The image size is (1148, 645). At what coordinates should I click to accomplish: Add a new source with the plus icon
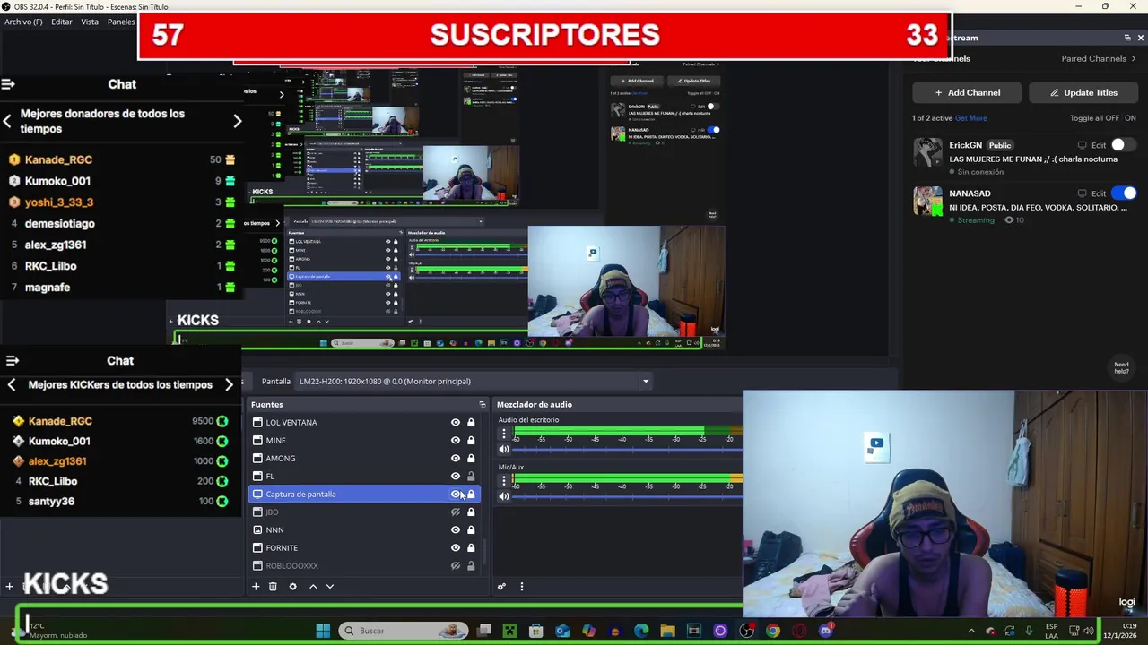[x=256, y=587]
